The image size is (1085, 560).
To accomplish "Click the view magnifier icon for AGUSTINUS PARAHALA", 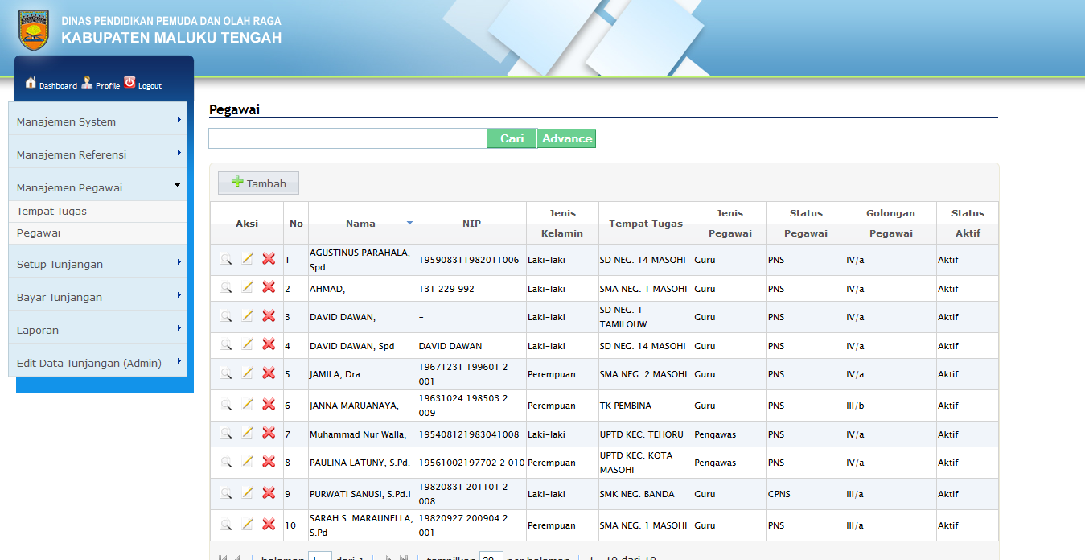I will click(226, 259).
